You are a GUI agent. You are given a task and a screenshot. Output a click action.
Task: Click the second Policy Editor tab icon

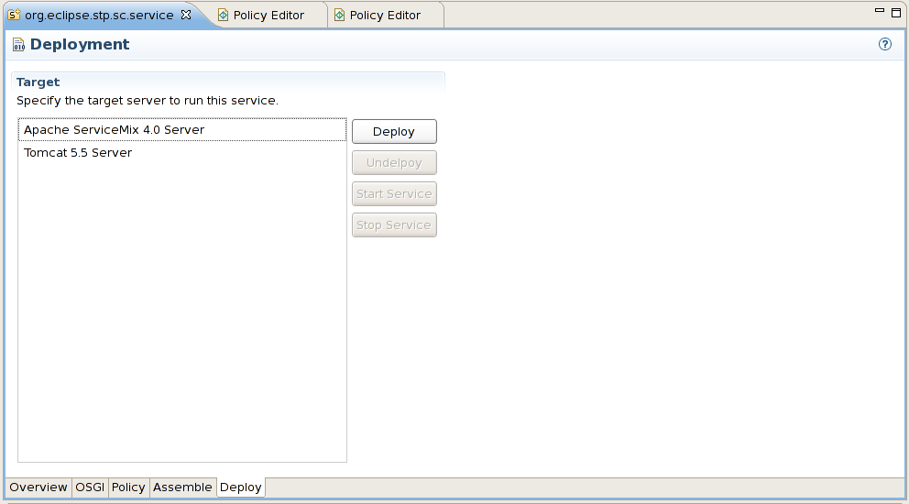pyautogui.click(x=340, y=15)
